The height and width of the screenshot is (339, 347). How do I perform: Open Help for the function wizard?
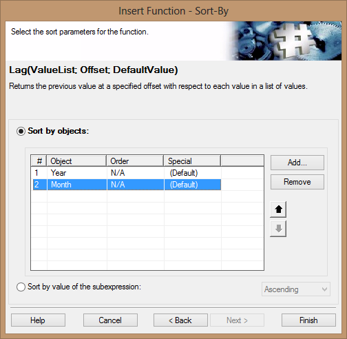(x=38, y=320)
